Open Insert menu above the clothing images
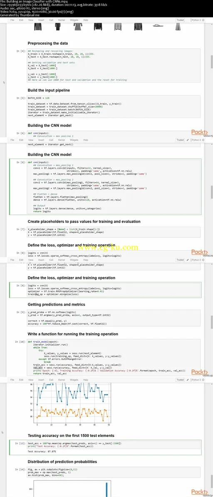 tap(42, 20)
